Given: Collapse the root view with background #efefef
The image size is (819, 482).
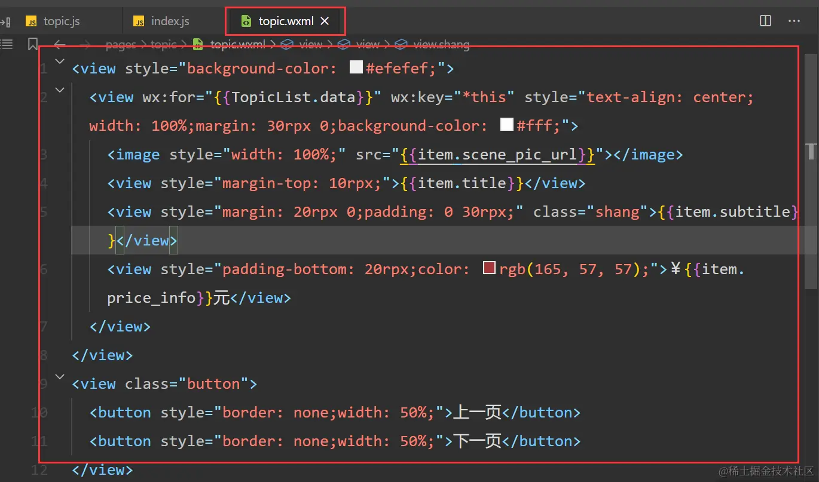Looking at the screenshot, I should (x=59, y=62).
